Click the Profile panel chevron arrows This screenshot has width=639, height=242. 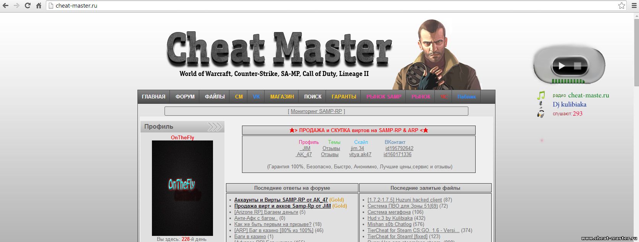pyautogui.click(x=215, y=127)
